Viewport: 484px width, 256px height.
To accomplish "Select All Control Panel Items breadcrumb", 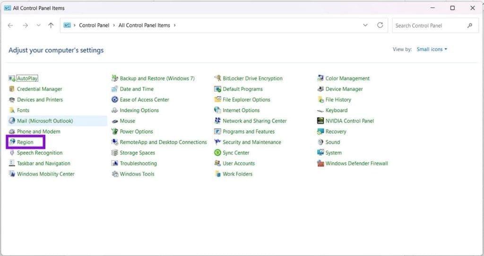I will (x=144, y=26).
